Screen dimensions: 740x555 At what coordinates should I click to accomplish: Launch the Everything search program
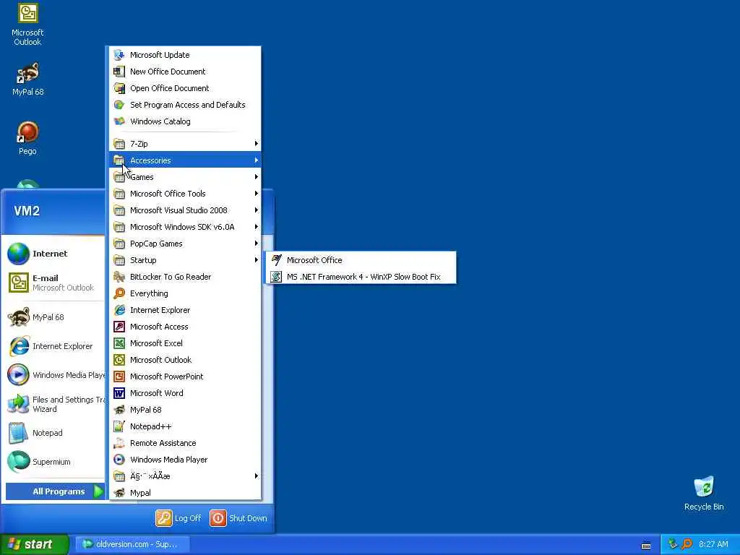(185, 293)
